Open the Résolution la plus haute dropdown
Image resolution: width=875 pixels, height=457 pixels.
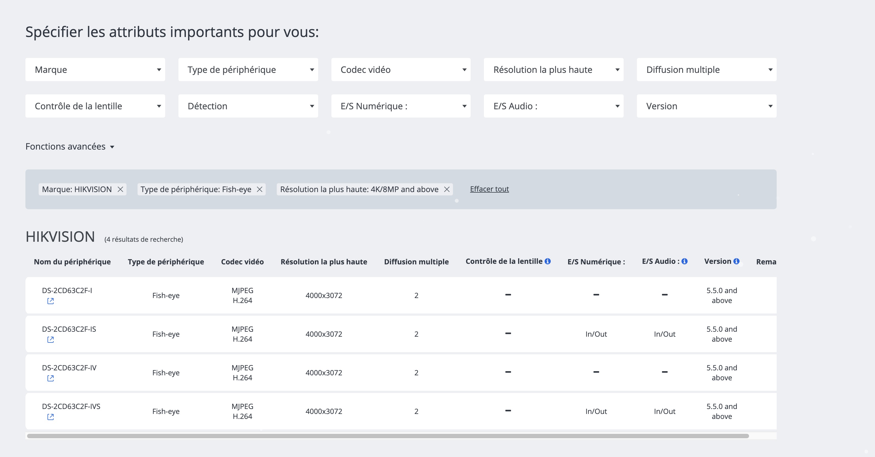pos(554,70)
